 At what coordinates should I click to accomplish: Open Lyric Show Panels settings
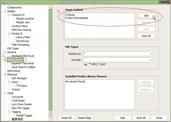22,104
